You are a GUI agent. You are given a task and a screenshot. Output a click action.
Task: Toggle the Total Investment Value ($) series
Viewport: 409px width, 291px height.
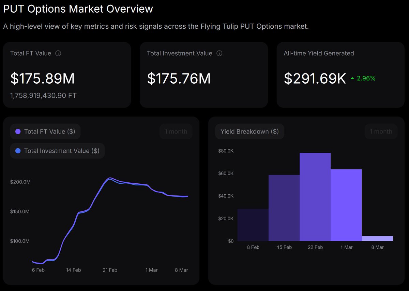[x=57, y=150]
